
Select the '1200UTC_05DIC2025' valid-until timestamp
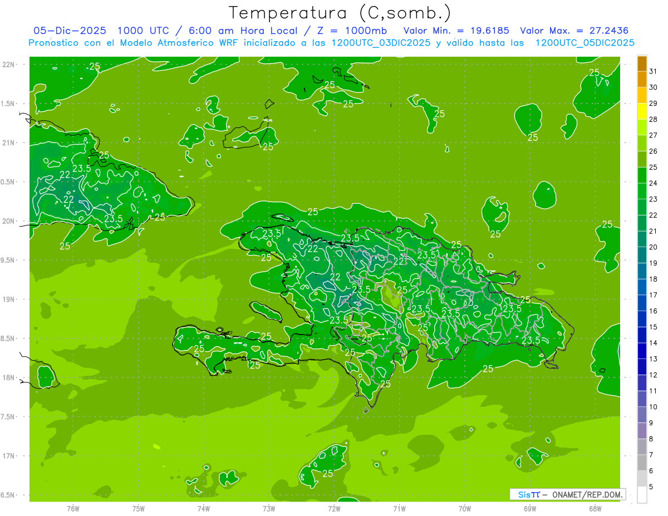point(584,43)
